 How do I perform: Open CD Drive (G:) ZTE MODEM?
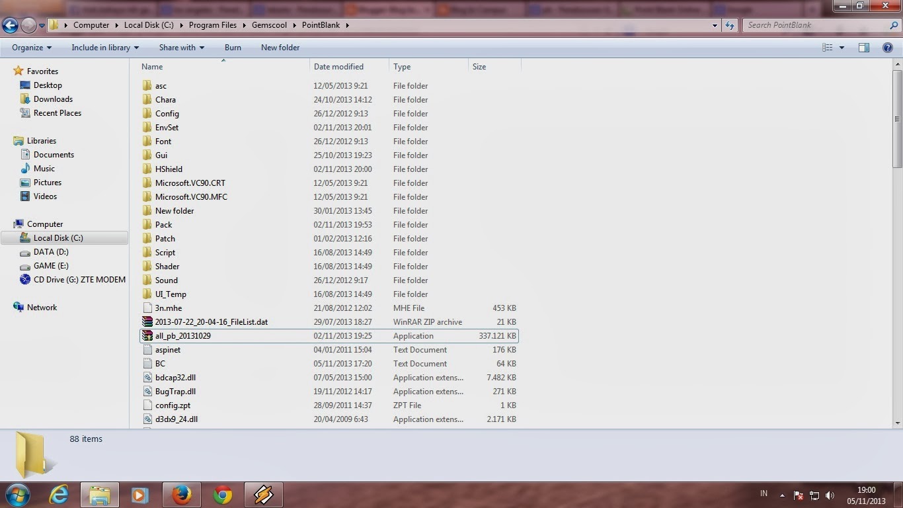pos(79,280)
